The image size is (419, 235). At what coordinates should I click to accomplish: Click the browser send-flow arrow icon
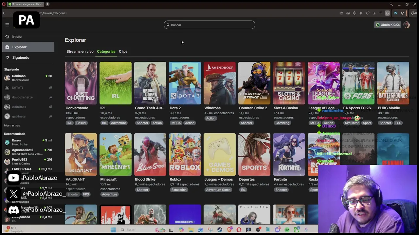pyautogui.click(x=361, y=13)
